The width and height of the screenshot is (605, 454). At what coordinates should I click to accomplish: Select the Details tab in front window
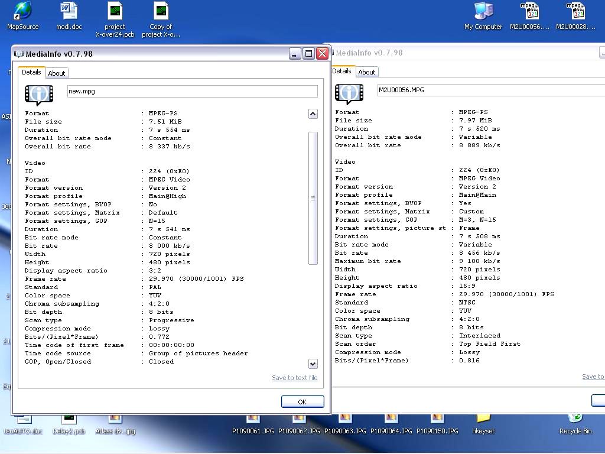pos(31,72)
